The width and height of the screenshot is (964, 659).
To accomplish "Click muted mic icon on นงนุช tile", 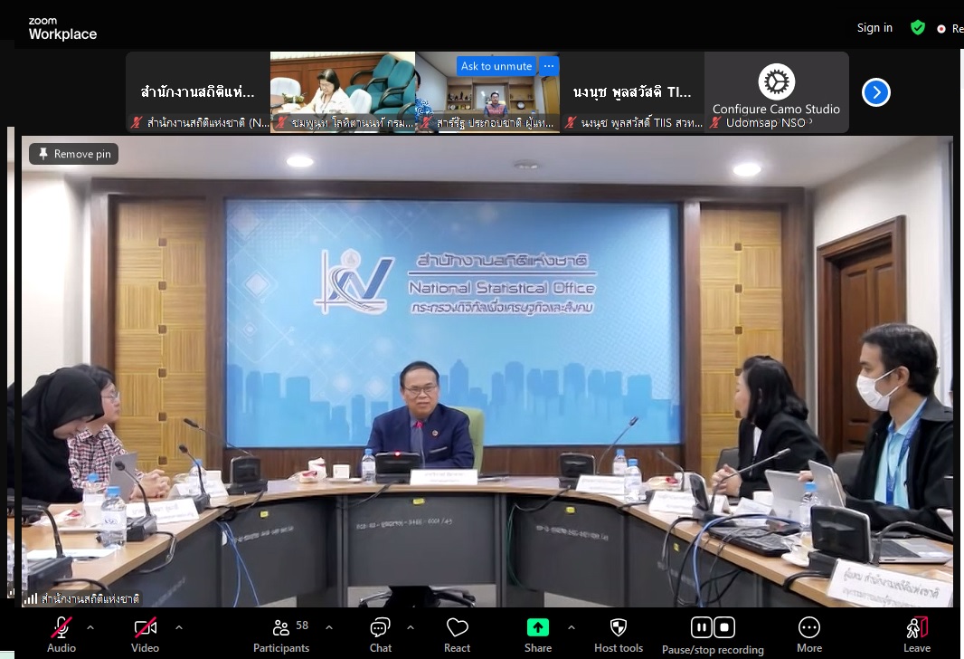I will coord(570,122).
